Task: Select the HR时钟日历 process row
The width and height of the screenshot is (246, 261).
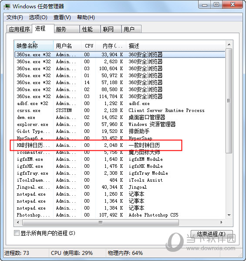Action: click(x=120, y=145)
